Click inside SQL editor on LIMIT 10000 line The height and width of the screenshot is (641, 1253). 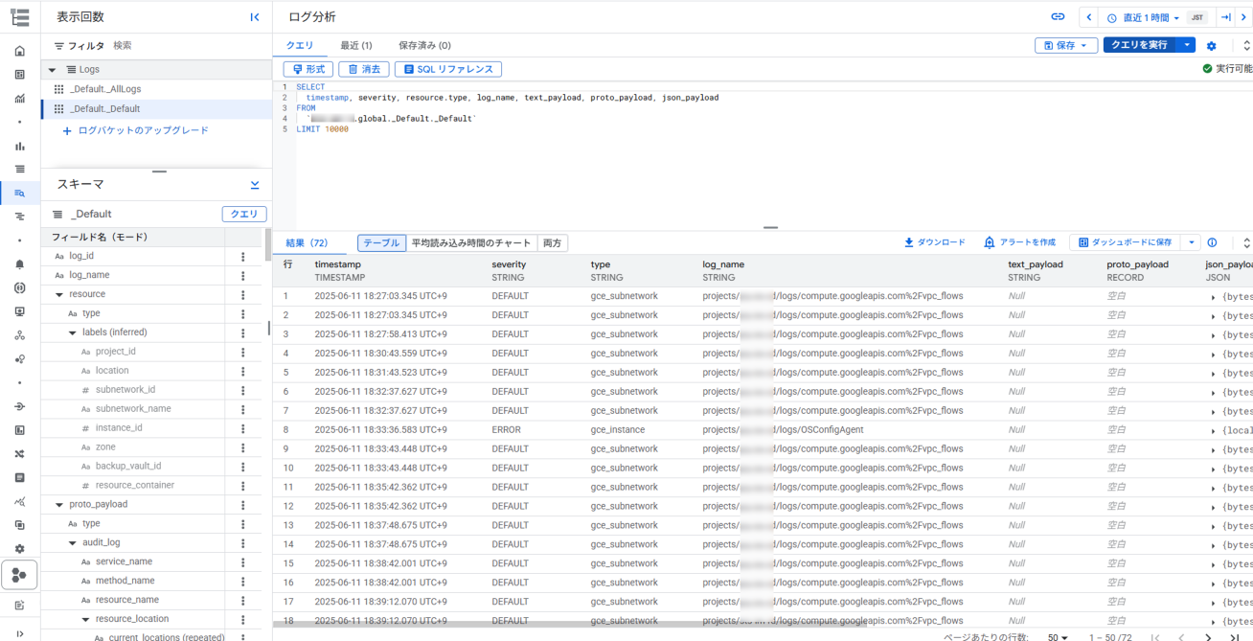323,129
